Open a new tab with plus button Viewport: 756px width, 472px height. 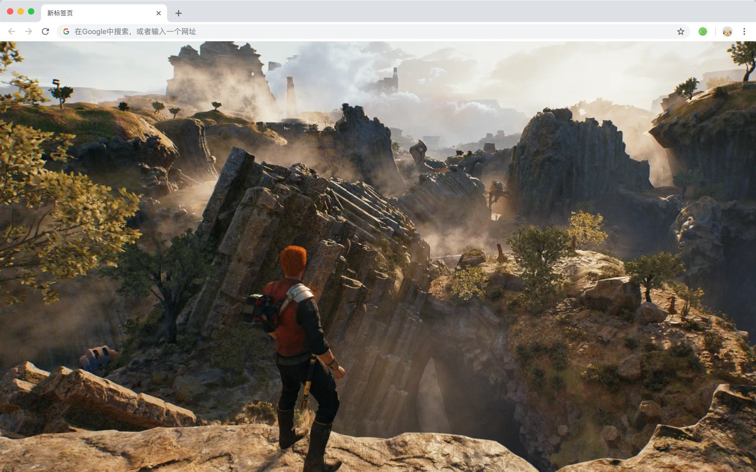point(178,13)
